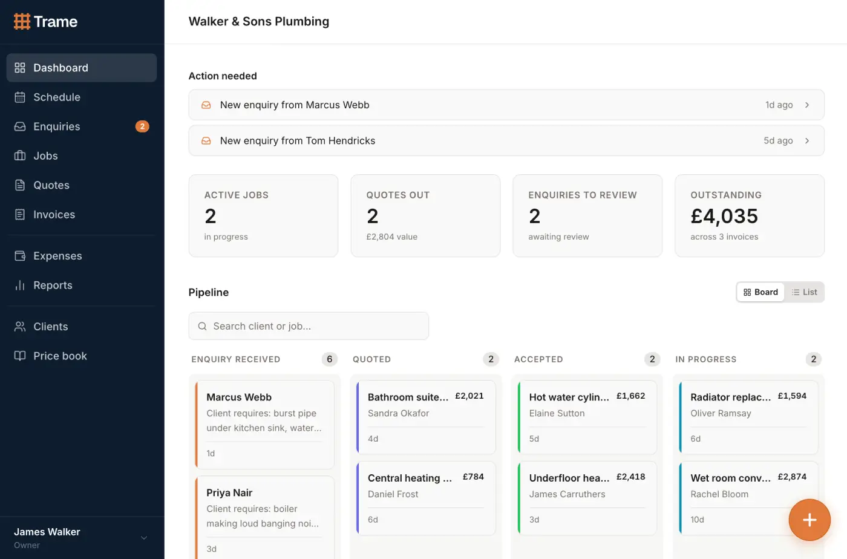Open the Marcus Webb enquiry pipeline card
Viewport: 847px width, 559px height.
tap(264, 425)
